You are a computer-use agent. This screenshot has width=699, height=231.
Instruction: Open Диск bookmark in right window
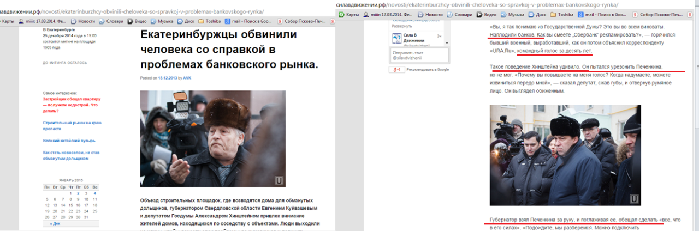point(538,14)
